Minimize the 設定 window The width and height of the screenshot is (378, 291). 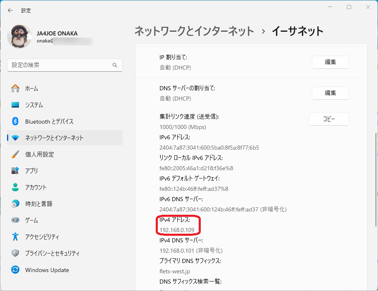[330, 7]
